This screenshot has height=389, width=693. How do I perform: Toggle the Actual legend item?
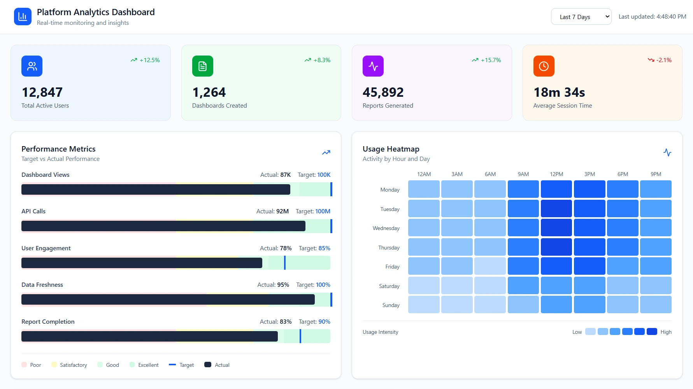[x=217, y=365]
